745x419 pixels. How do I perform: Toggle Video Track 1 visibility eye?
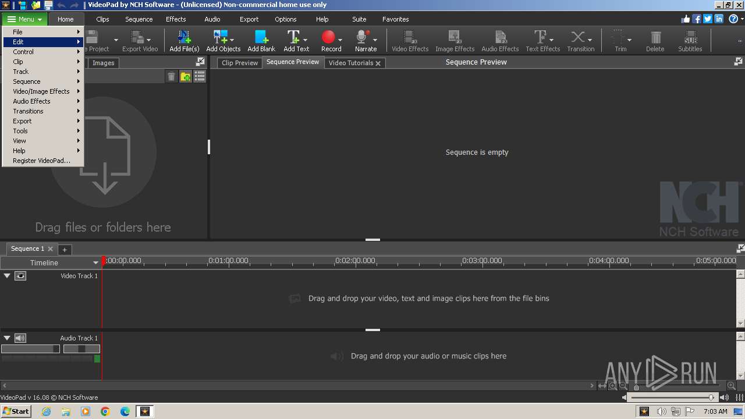click(x=20, y=276)
